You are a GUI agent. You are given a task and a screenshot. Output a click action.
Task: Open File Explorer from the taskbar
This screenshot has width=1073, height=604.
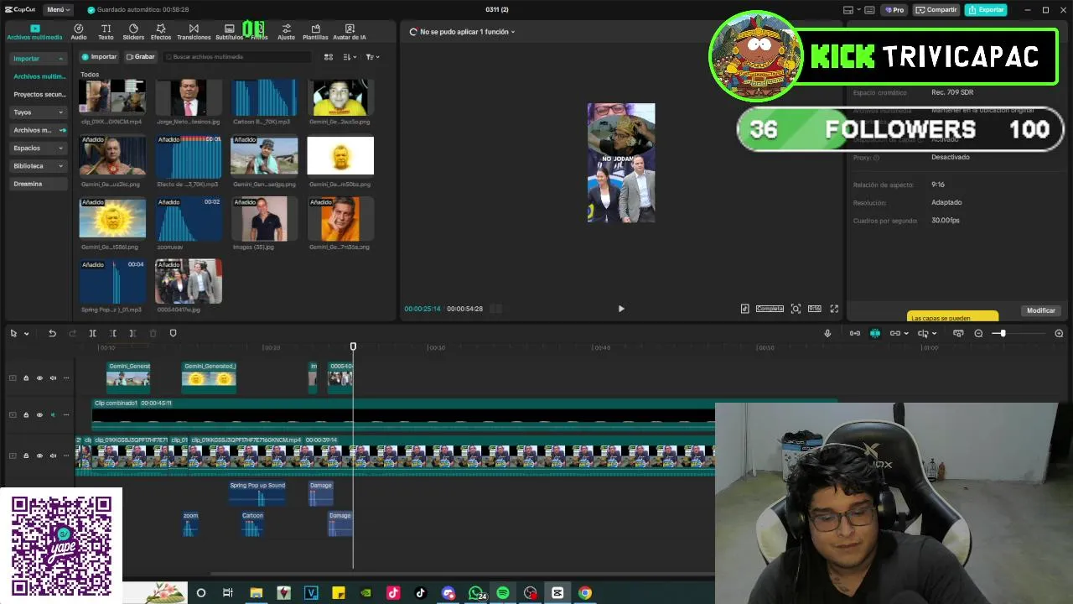coord(257,593)
